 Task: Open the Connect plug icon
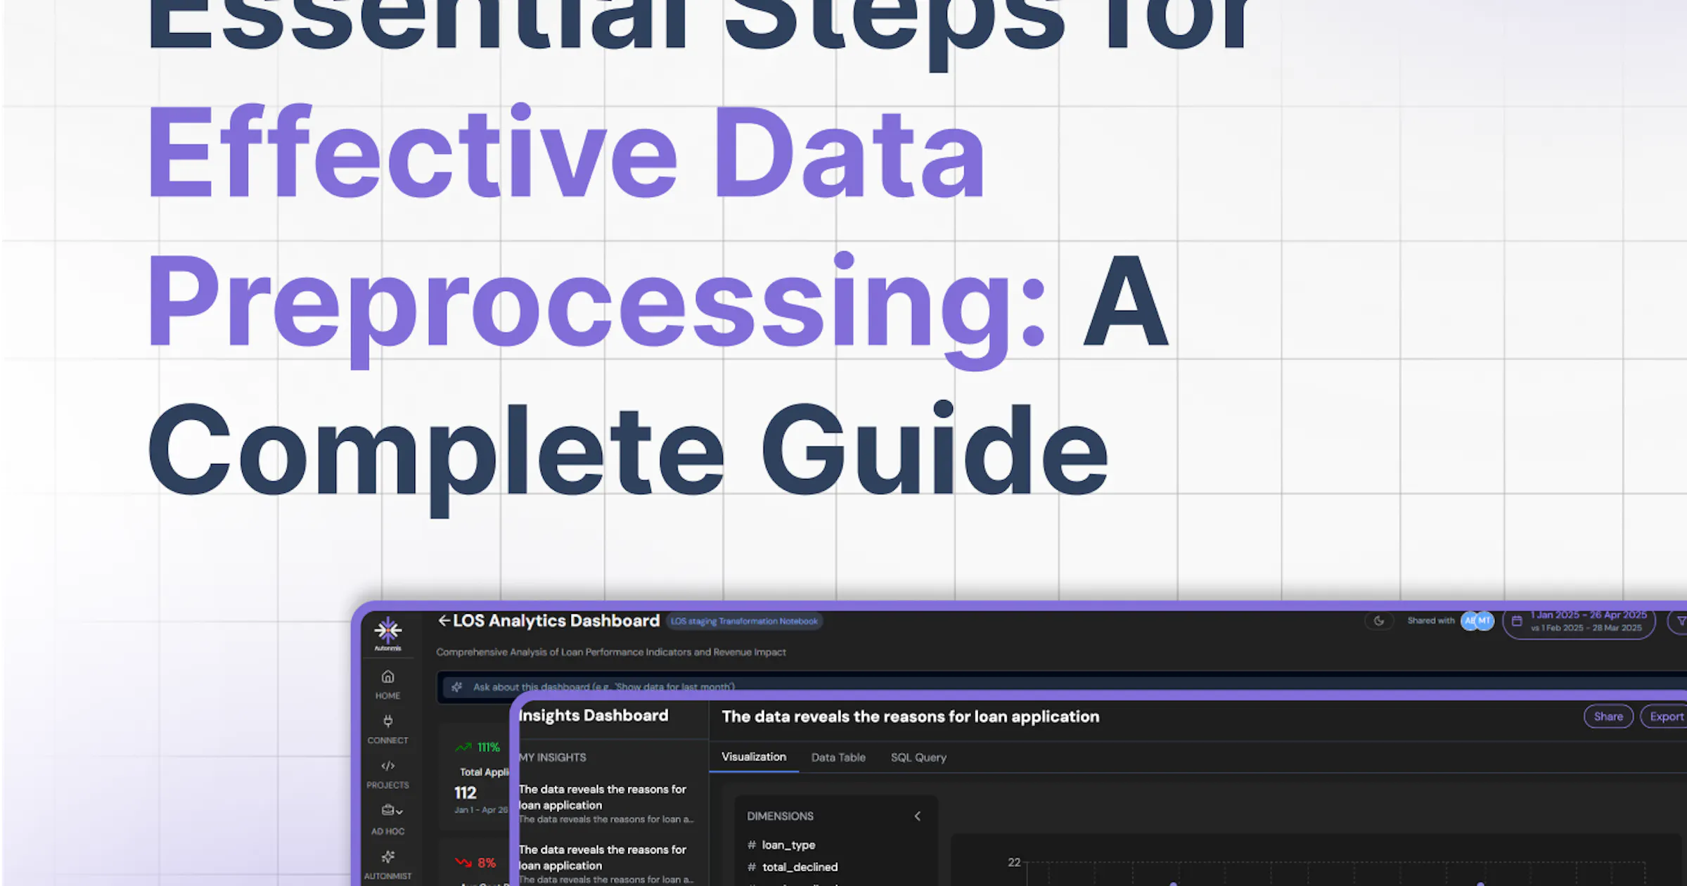(x=387, y=721)
